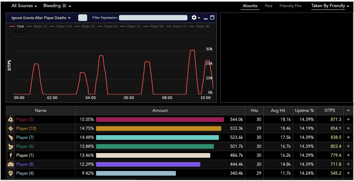Open the Player (8) name link
354x181 pixels.
[x=25, y=164]
